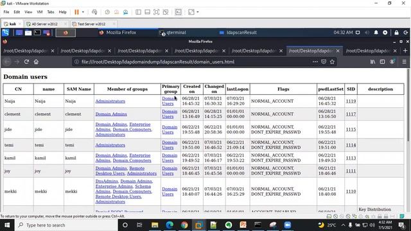This screenshot has width=411, height=231.
Task: Open the VMware View menu
Action: [x=28, y=12]
